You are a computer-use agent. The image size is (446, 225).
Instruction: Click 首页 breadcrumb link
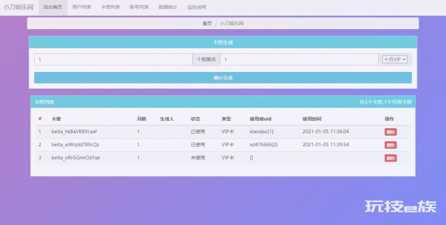click(207, 24)
